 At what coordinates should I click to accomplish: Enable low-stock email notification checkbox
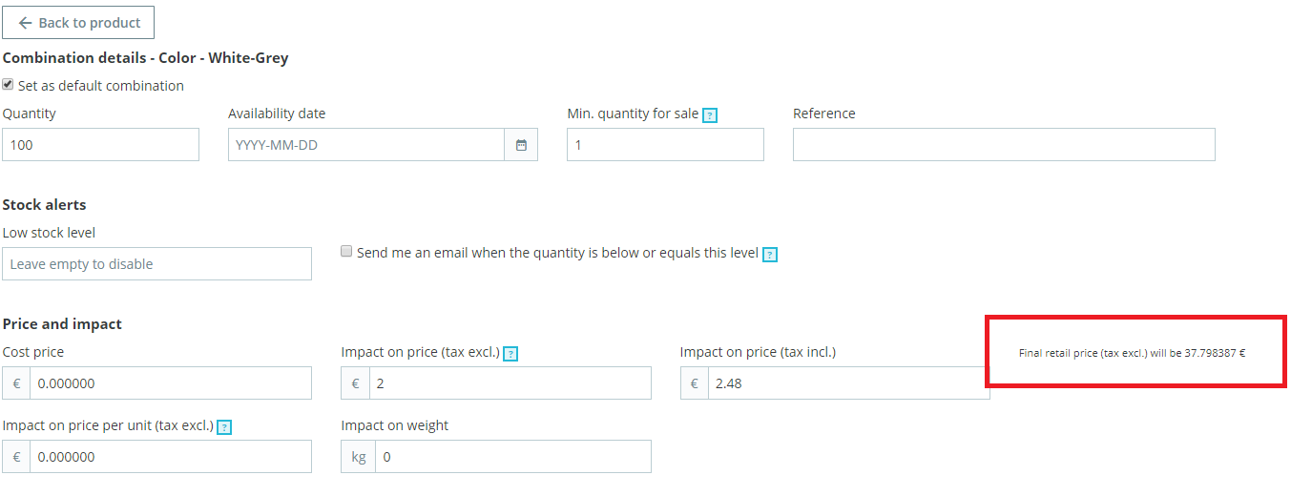point(347,252)
